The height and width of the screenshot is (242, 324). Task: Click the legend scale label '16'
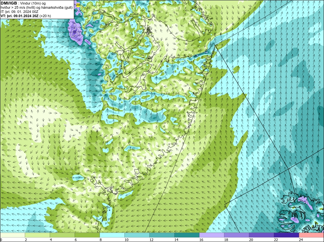coord(201,240)
